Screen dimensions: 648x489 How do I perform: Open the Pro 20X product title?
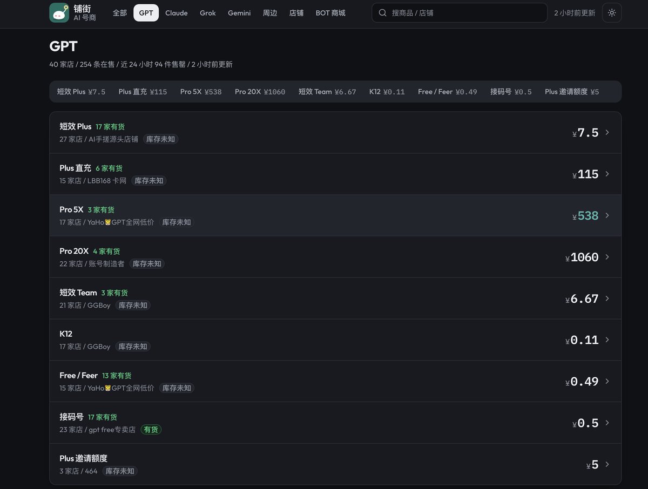point(74,251)
